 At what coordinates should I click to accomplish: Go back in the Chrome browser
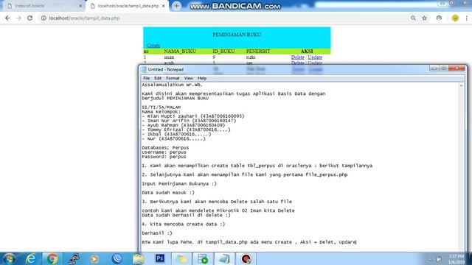tap(7, 18)
